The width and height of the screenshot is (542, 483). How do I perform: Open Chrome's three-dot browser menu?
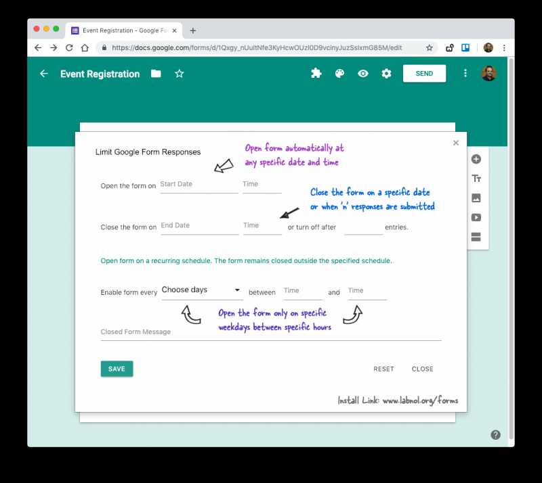[505, 48]
